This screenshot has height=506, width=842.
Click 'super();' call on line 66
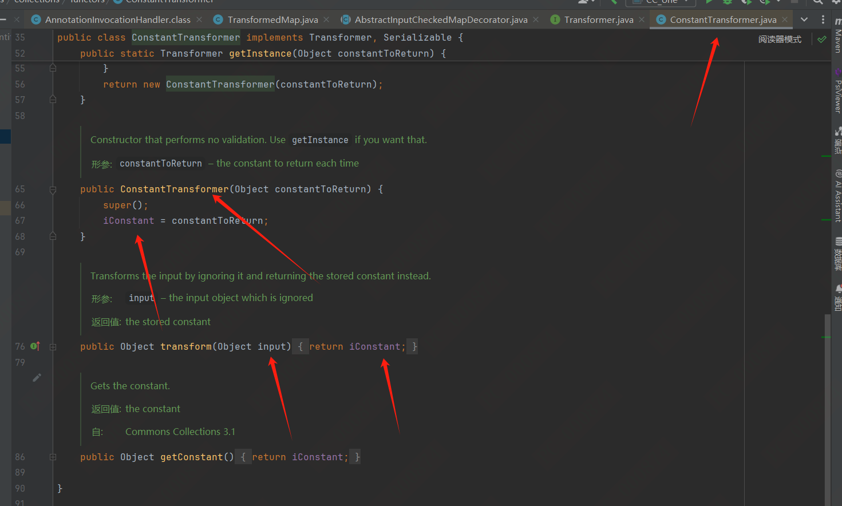click(125, 205)
